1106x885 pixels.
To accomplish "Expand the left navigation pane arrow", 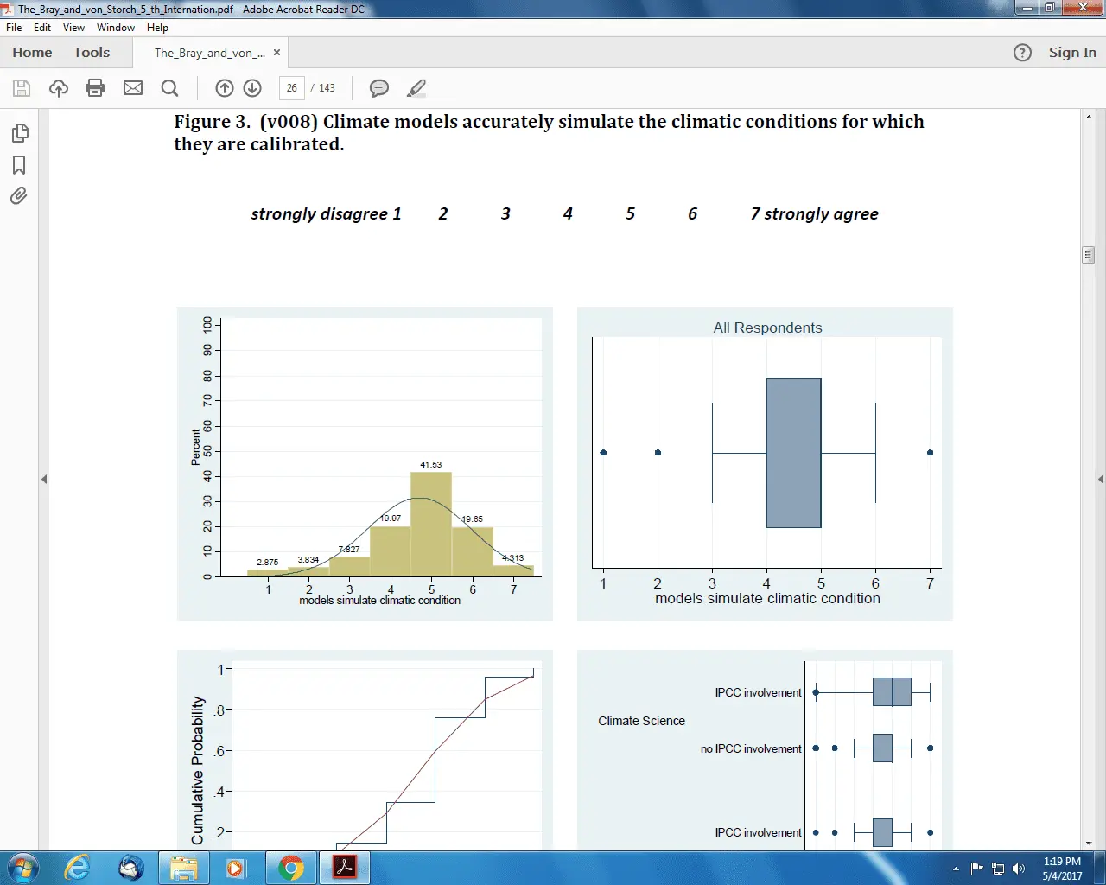I will [x=44, y=479].
